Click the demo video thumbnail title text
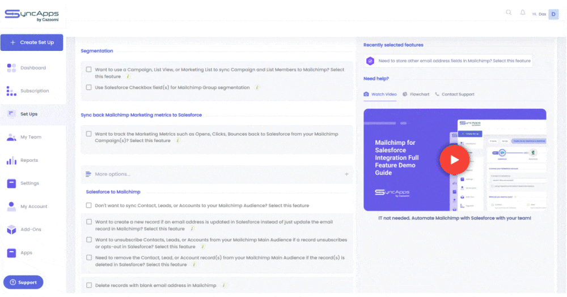Image resolution: width=567 pixels, height=297 pixels. click(397, 158)
